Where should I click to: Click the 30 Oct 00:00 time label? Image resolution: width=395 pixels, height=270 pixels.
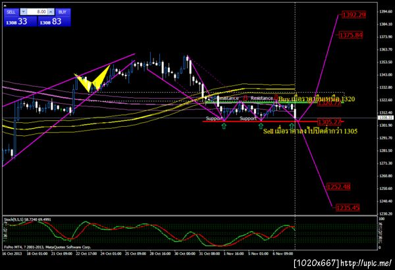[x=185, y=254]
